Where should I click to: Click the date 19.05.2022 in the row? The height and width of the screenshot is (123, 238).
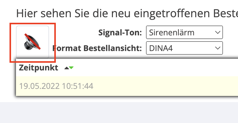point(39,86)
